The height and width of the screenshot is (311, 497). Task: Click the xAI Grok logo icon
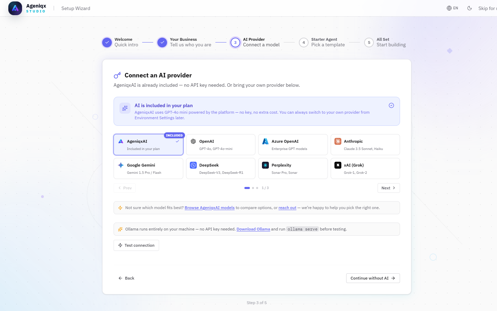338,165
